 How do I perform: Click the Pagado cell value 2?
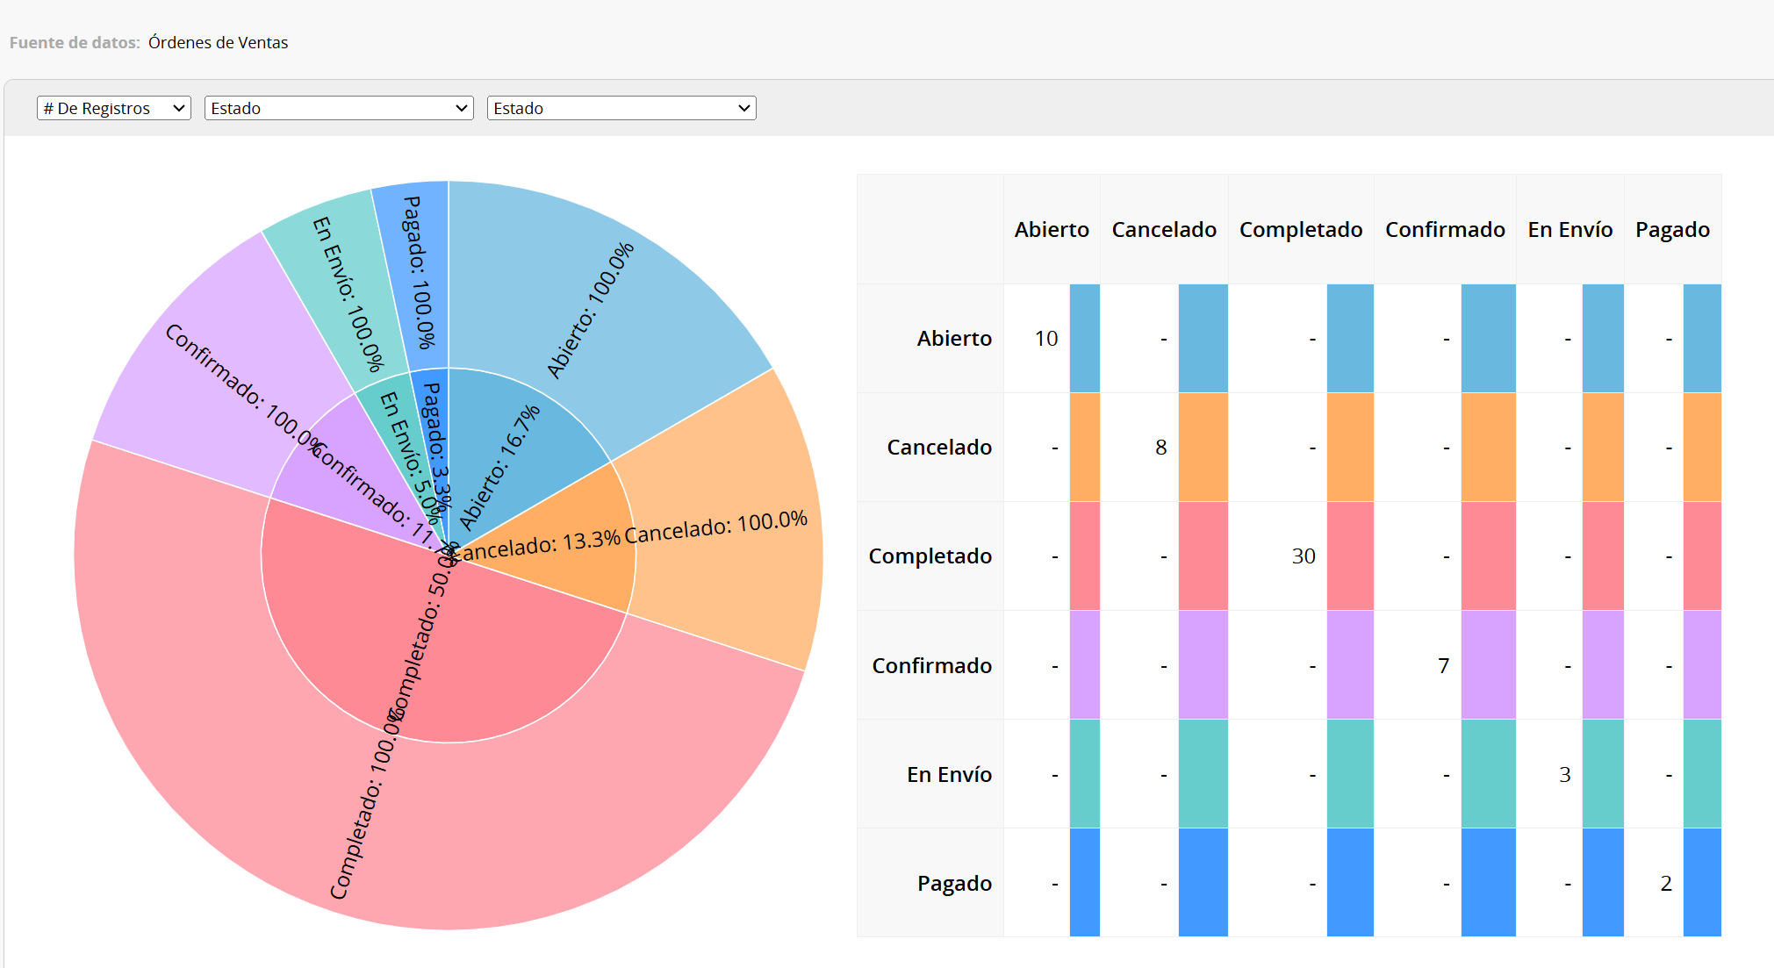click(1666, 884)
